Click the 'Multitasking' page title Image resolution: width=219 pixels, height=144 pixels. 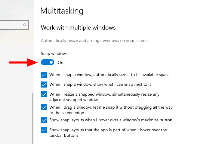(62, 11)
